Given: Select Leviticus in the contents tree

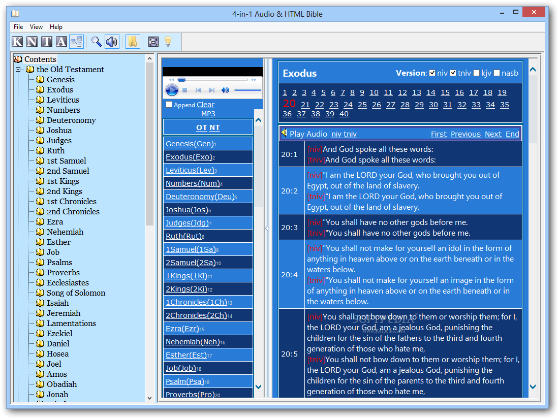Looking at the screenshot, I should [x=63, y=100].
